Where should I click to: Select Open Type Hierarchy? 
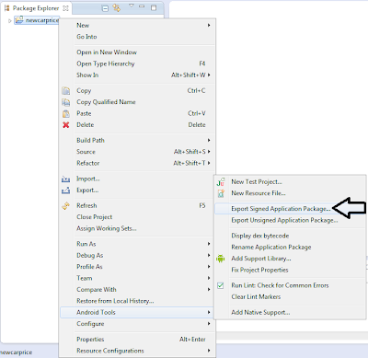(x=137, y=64)
